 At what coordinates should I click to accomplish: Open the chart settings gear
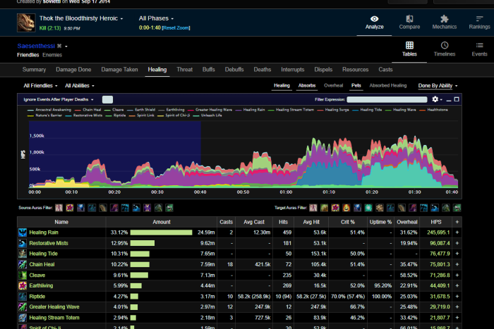pos(437,99)
